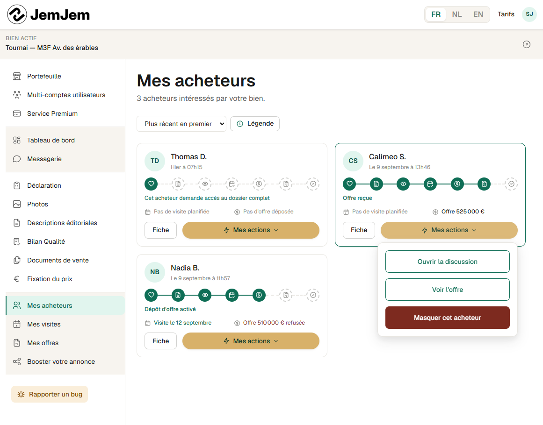Click Calimeo S.'s eye step icon
The height and width of the screenshot is (425, 543).
coord(404,184)
